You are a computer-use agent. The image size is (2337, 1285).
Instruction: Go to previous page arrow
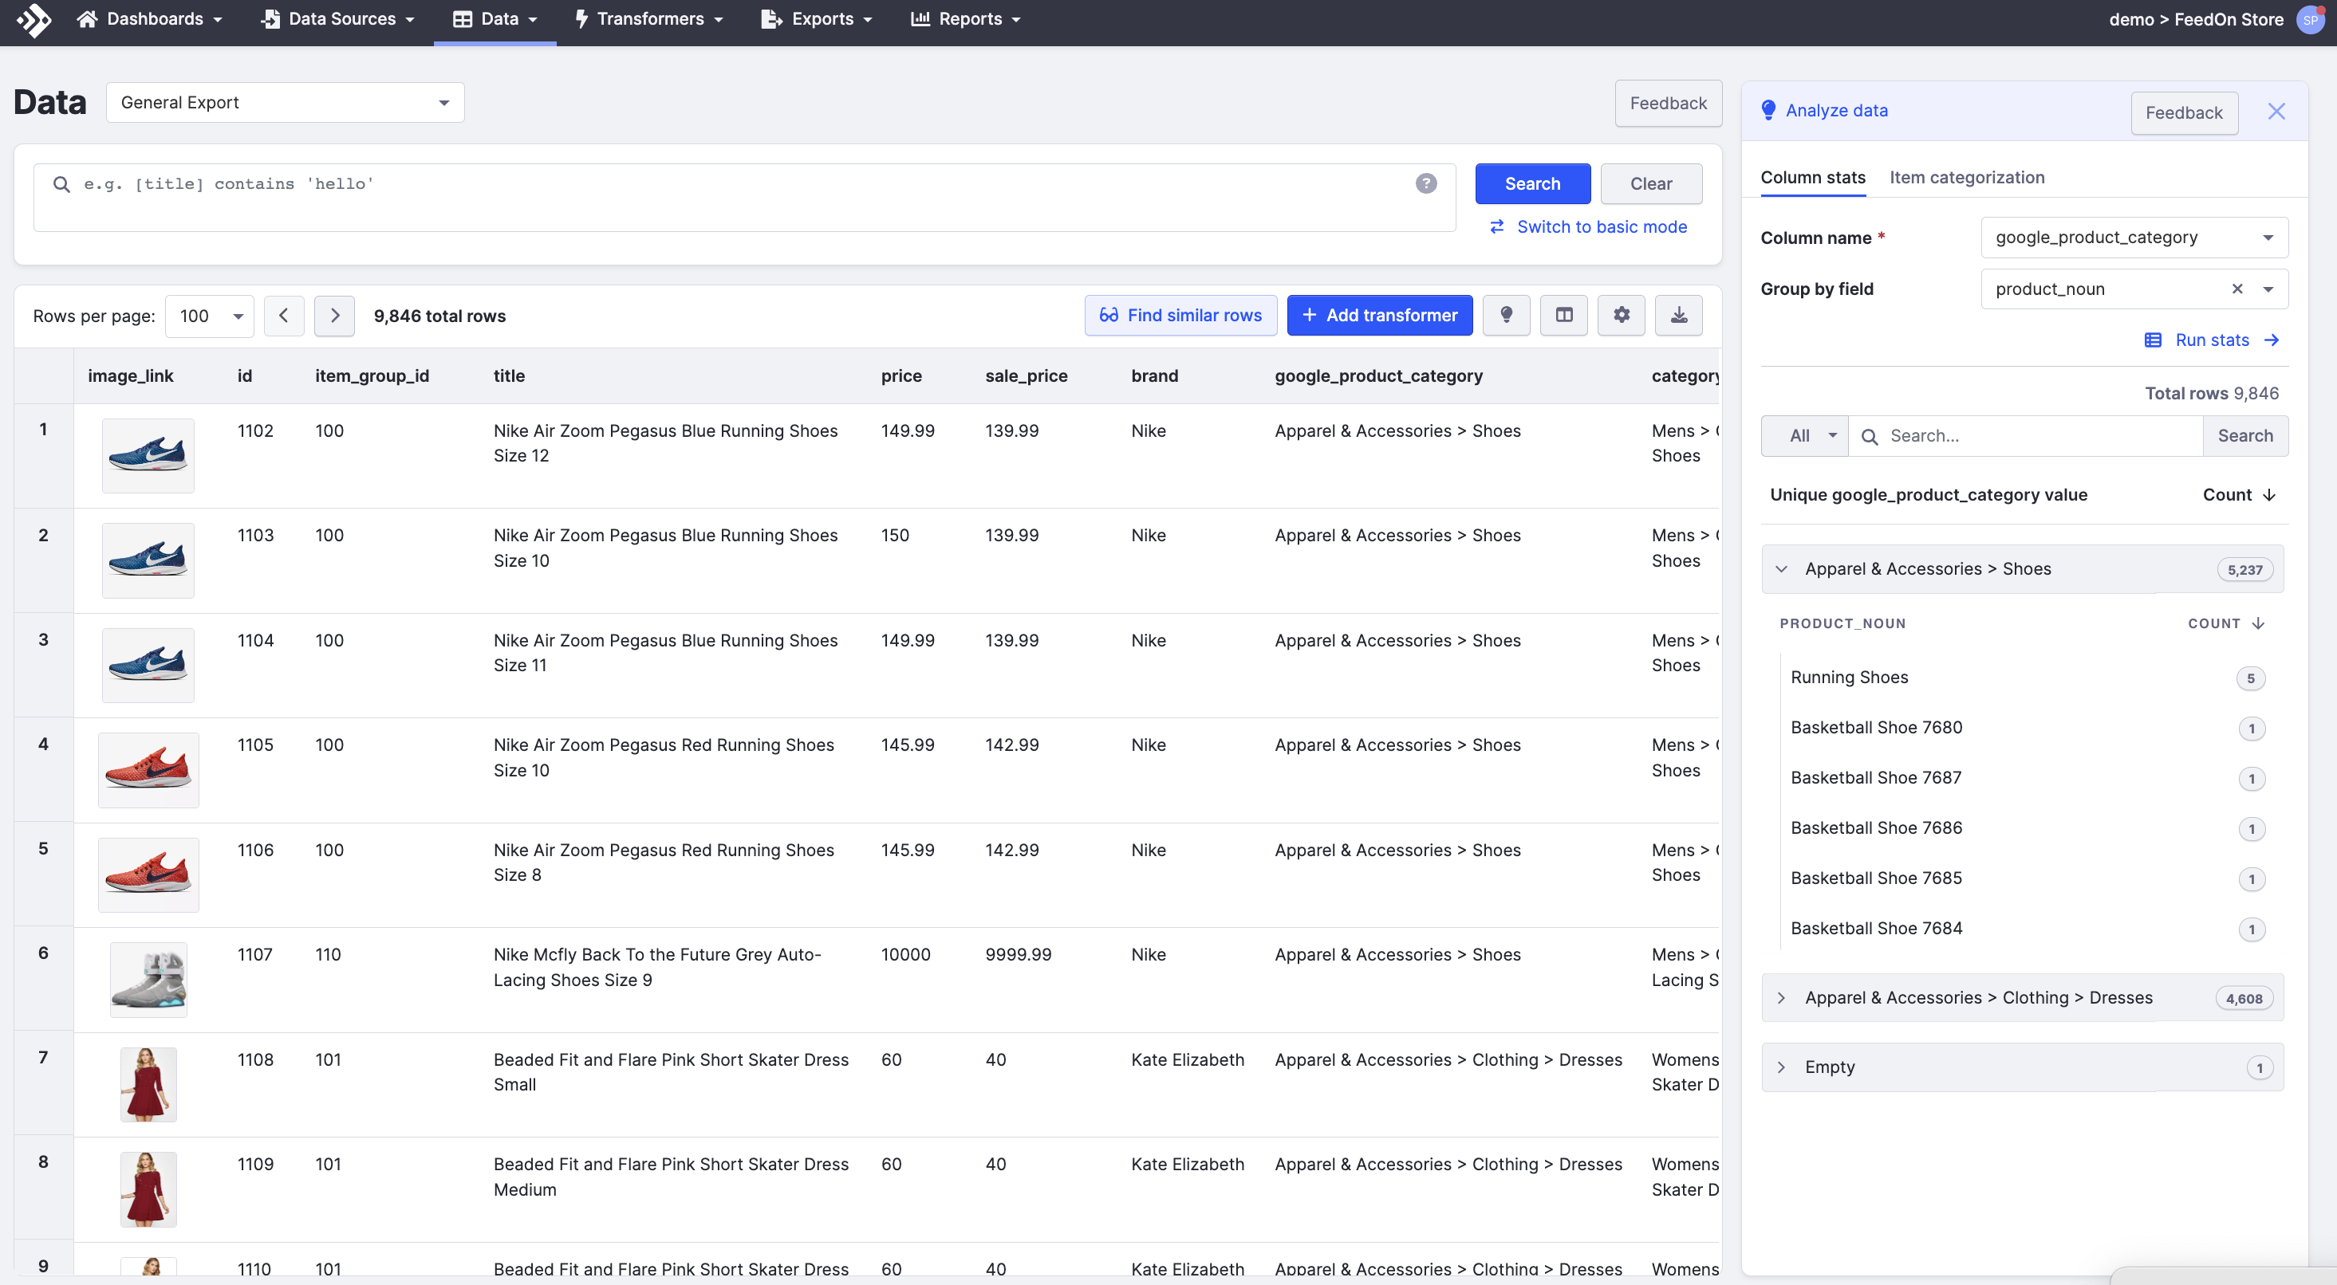pyautogui.click(x=284, y=316)
